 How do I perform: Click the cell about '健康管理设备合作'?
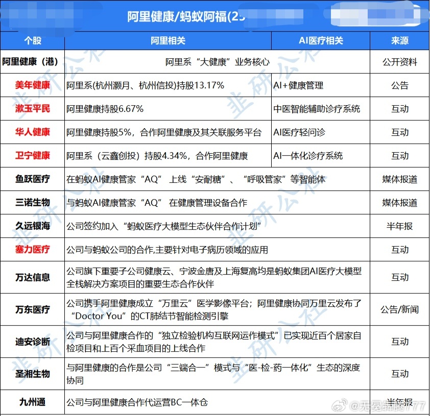pyautogui.click(x=217, y=203)
